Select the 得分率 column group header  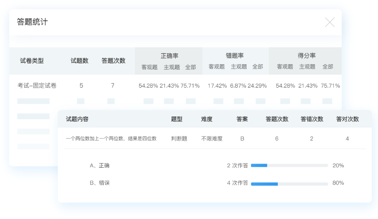pos(306,55)
